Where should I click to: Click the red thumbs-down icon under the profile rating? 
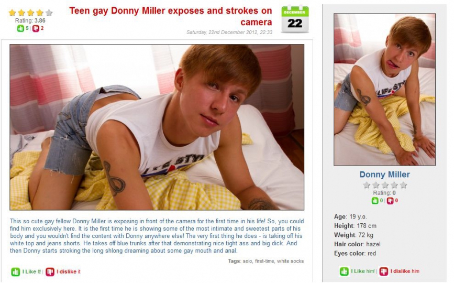tap(390, 200)
